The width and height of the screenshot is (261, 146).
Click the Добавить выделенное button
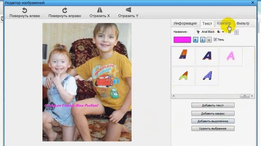coord(213,121)
